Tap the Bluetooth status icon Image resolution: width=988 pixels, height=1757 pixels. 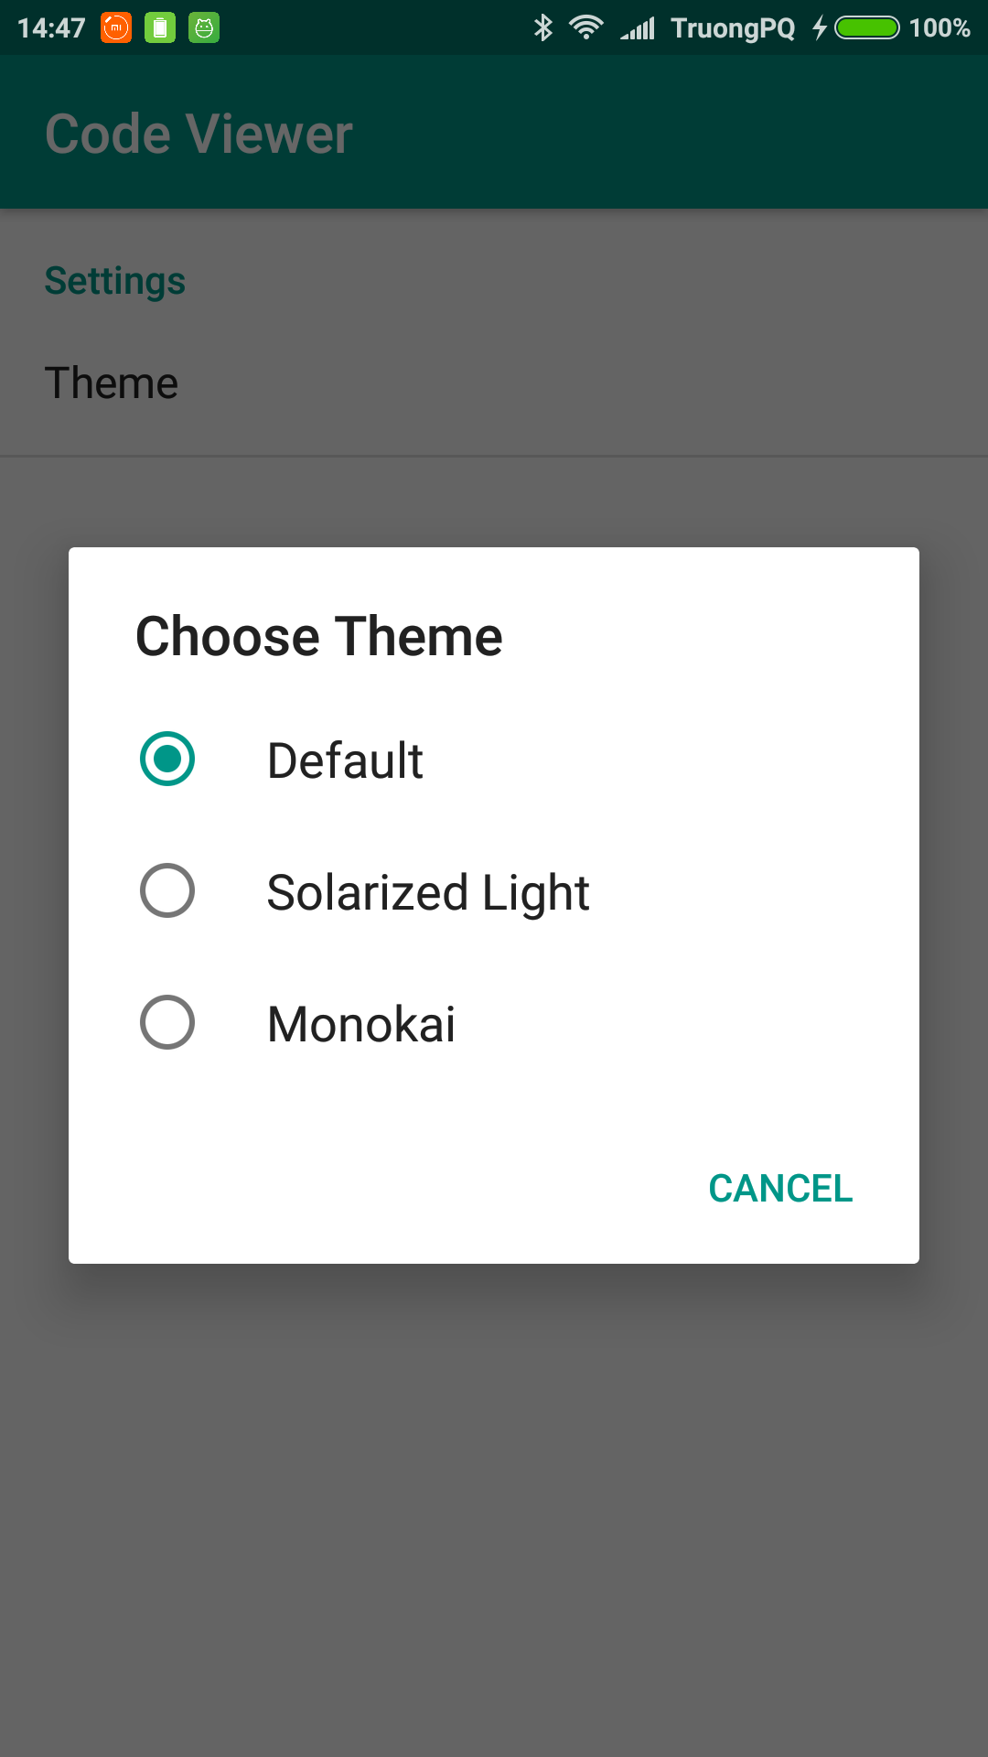coord(543,27)
